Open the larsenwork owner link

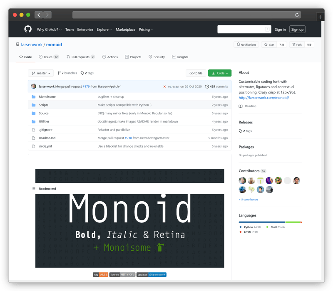32,44
